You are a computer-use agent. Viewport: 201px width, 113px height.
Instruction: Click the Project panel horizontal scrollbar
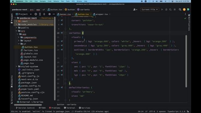coord(28,105)
